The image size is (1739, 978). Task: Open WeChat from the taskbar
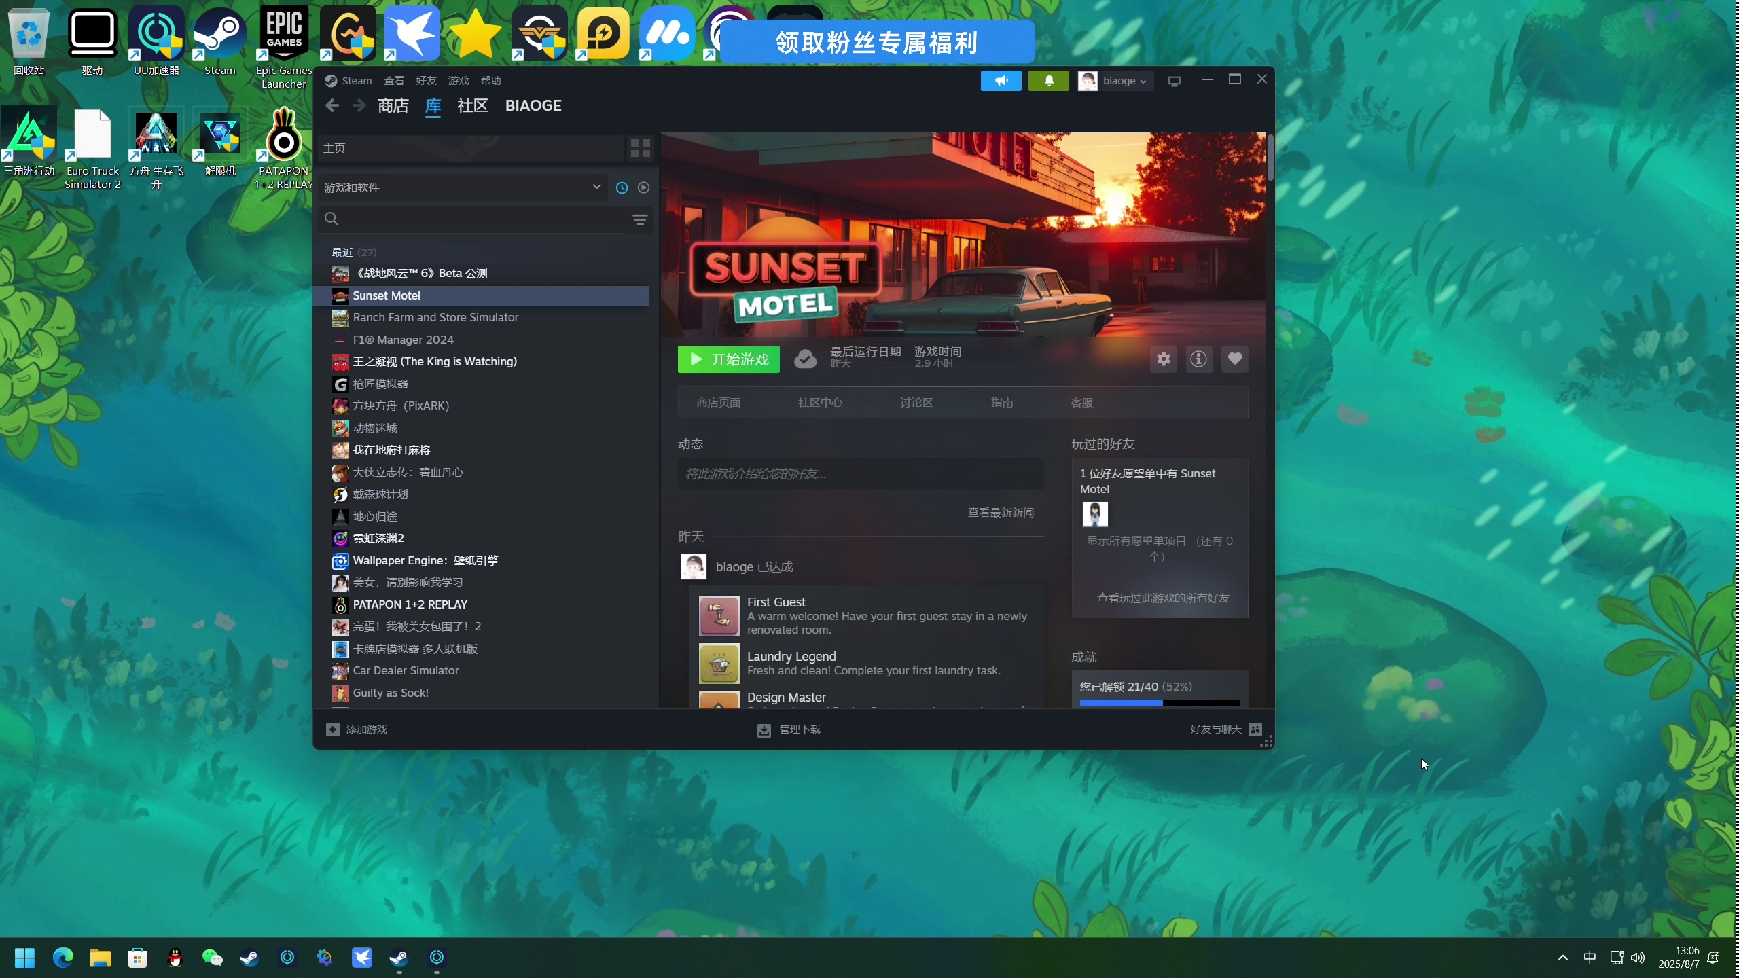click(x=213, y=958)
